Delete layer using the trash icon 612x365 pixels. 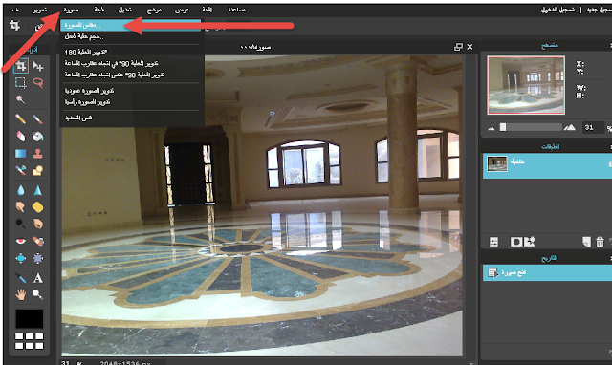(600, 242)
